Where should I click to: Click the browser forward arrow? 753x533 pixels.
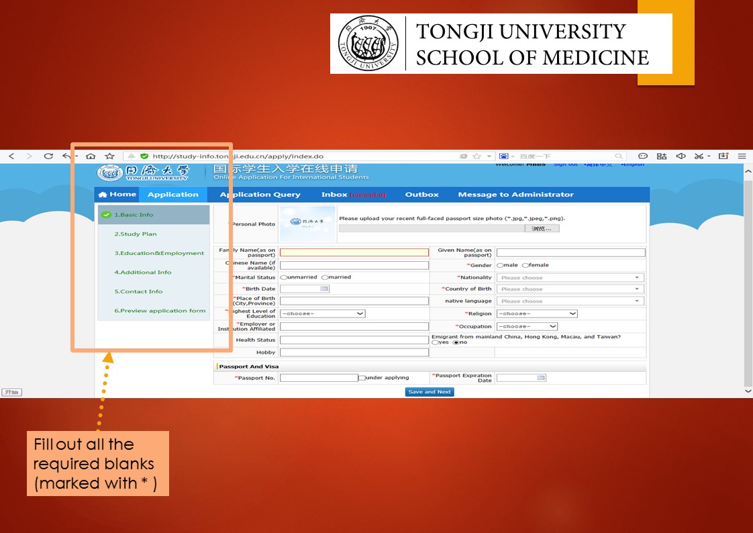click(30, 156)
